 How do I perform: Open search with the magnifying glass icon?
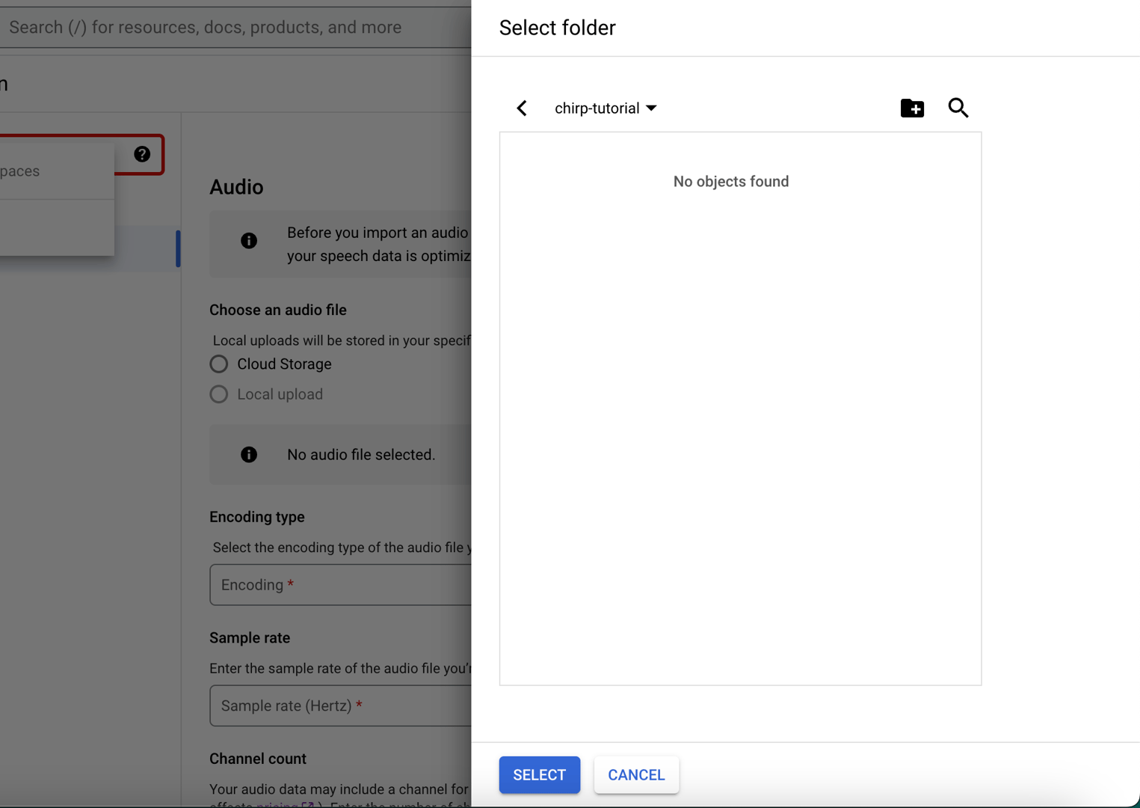[958, 108]
